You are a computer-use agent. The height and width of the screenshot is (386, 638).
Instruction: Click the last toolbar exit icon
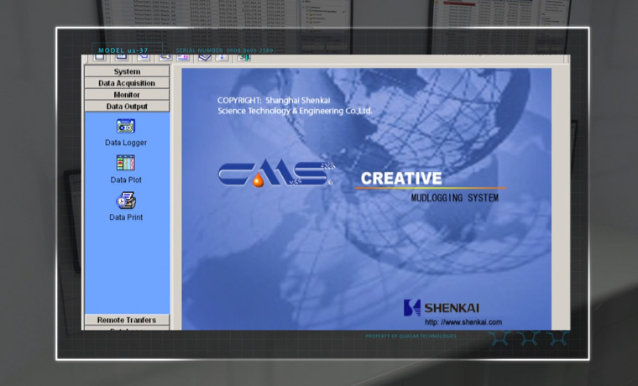243,57
